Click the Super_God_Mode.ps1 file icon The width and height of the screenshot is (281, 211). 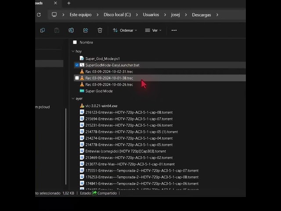click(x=82, y=58)
